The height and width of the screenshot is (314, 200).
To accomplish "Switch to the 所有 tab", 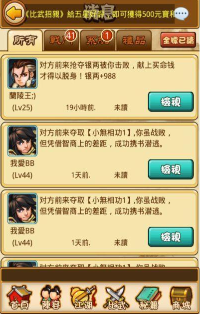I will tap(25, 40).
